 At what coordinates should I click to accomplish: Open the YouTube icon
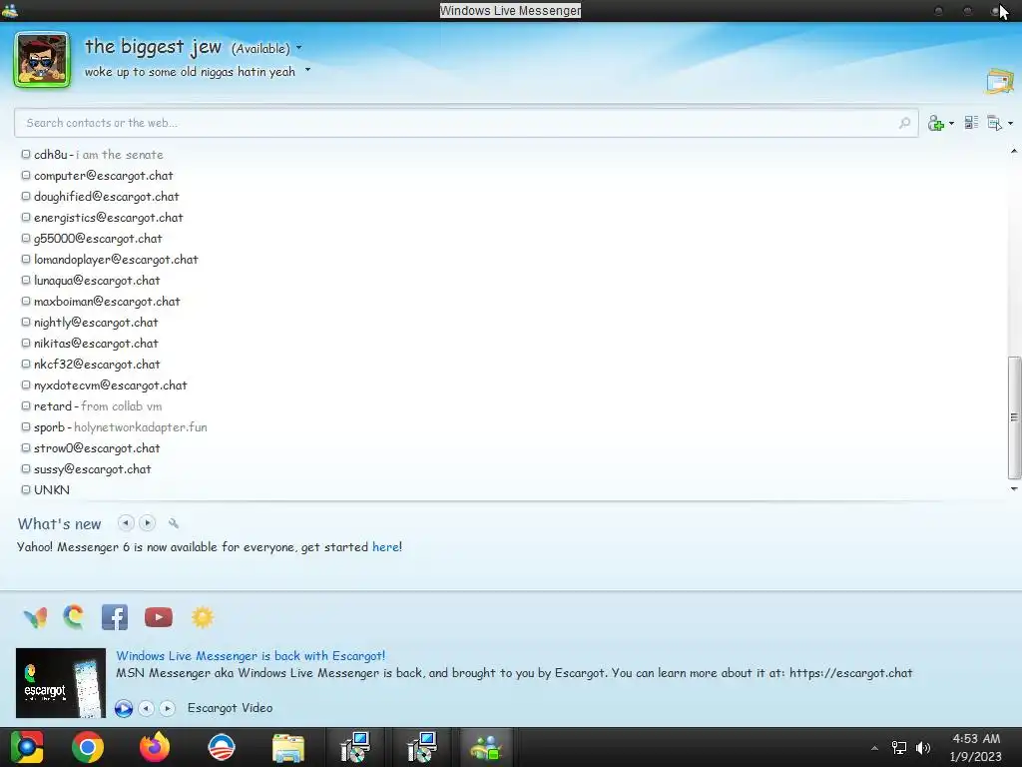click(x=159, y=617)
